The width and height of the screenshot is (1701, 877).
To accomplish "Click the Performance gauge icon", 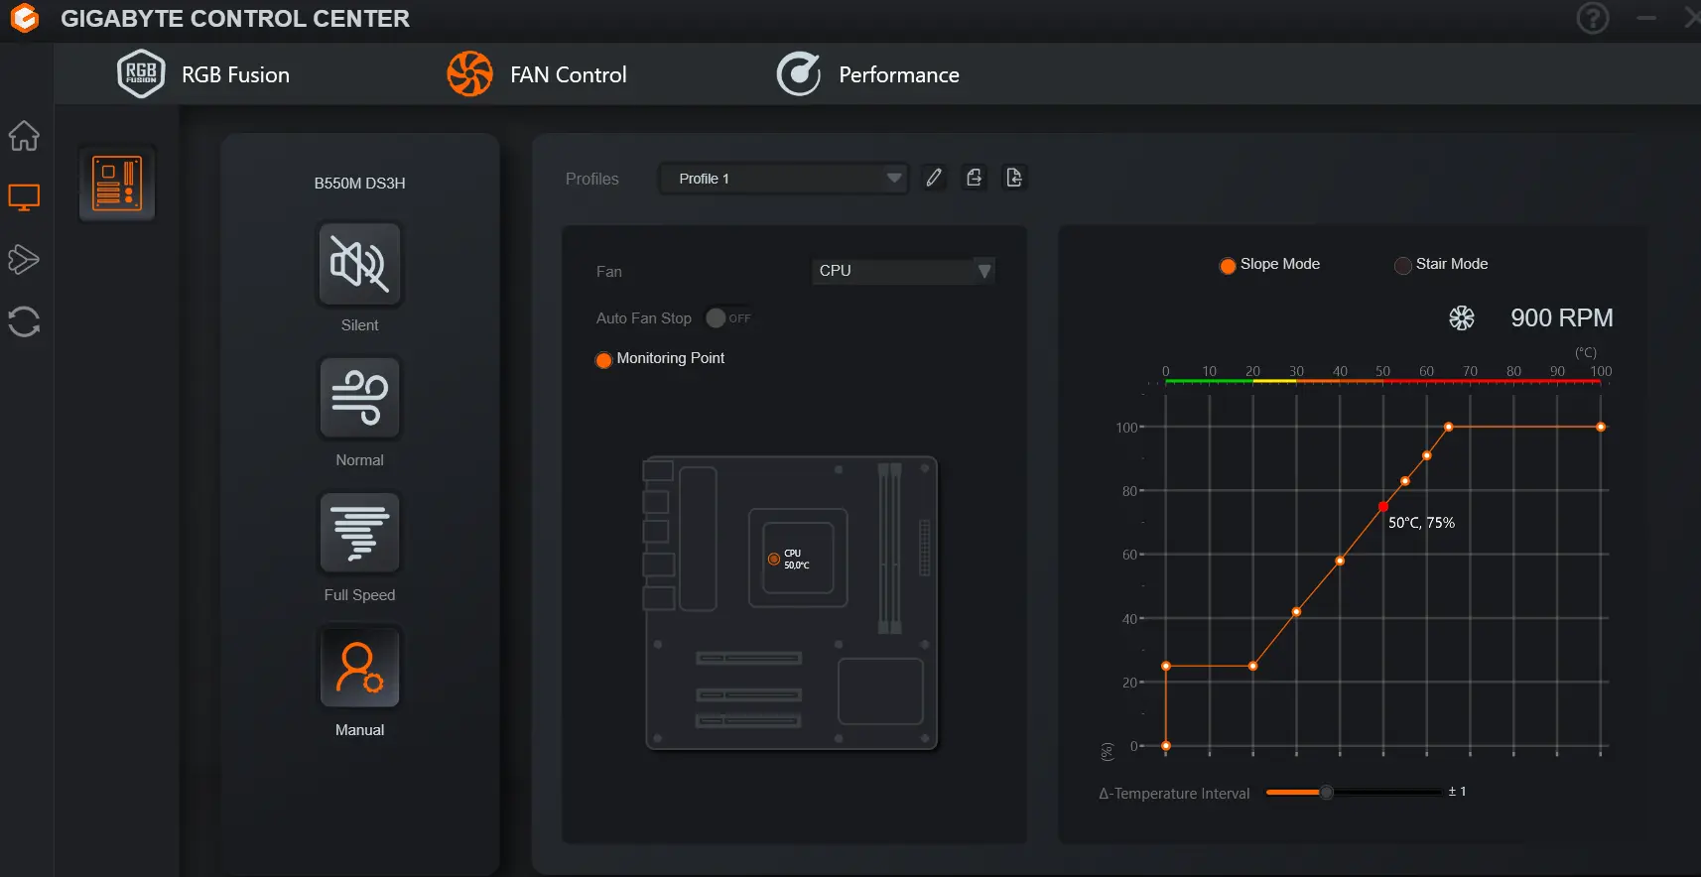I will pos(799,74).
